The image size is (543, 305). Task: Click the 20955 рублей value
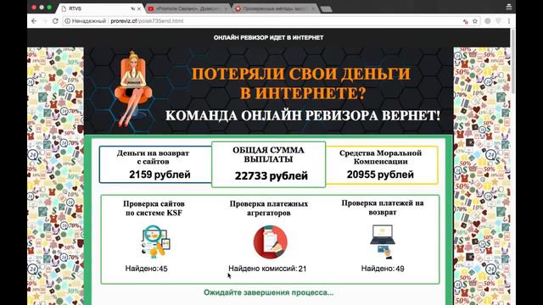click(380, 175)
